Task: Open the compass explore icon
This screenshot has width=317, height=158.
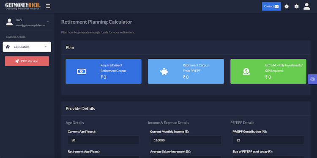Action: (287, 6)
